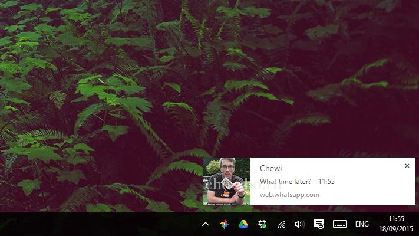Viewport: 419px width, 236px height.
Task: Show the touch keyboard from taskbar
Action: point(339,224)
